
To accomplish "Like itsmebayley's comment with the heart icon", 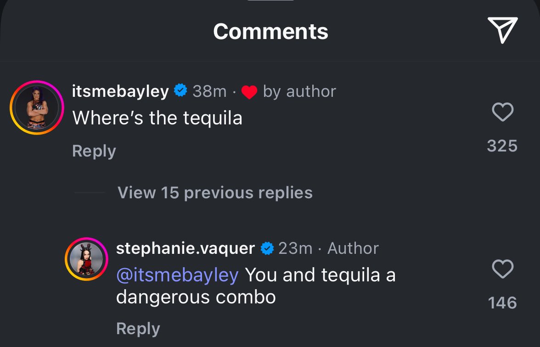I will (502, 112).
